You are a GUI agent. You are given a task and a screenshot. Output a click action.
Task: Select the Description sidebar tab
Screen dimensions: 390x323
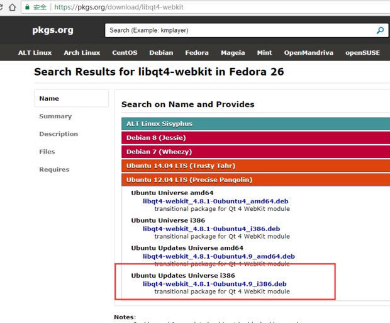[58, 134]
